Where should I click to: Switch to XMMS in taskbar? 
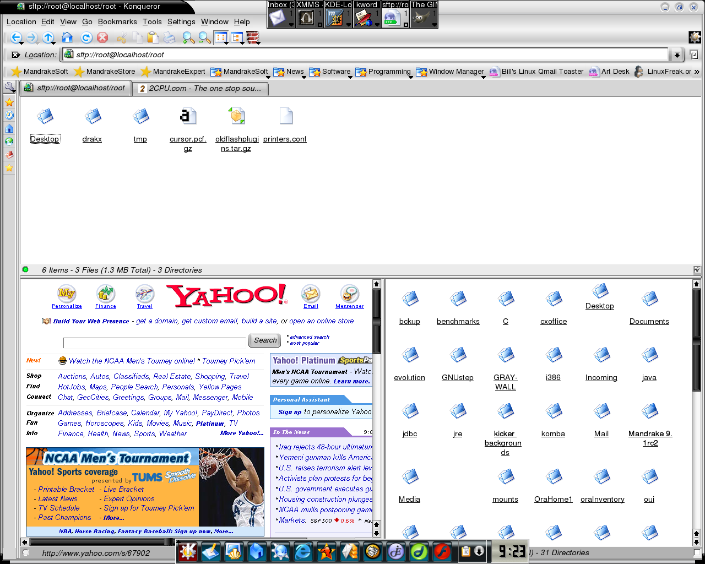[310, 14]
